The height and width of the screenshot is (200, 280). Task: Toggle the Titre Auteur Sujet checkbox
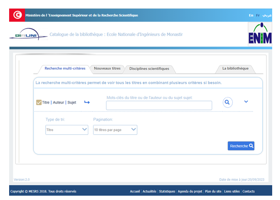pos(39,102)
